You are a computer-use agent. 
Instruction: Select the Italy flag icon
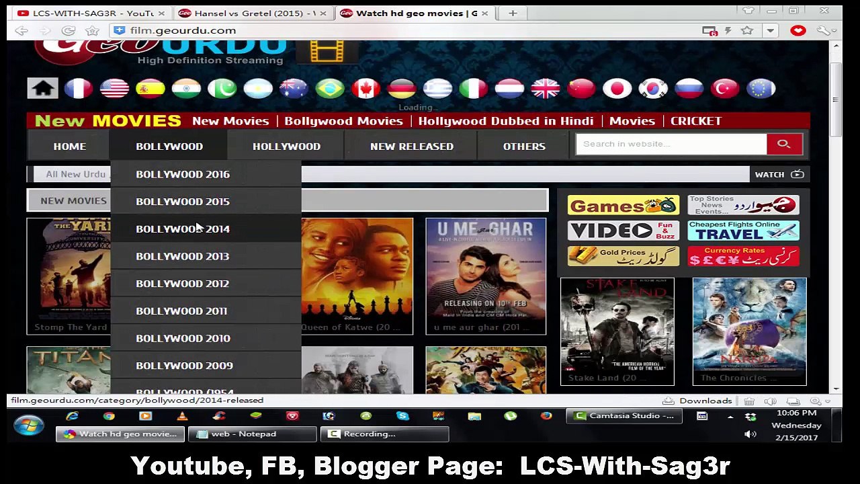(474, 88)
